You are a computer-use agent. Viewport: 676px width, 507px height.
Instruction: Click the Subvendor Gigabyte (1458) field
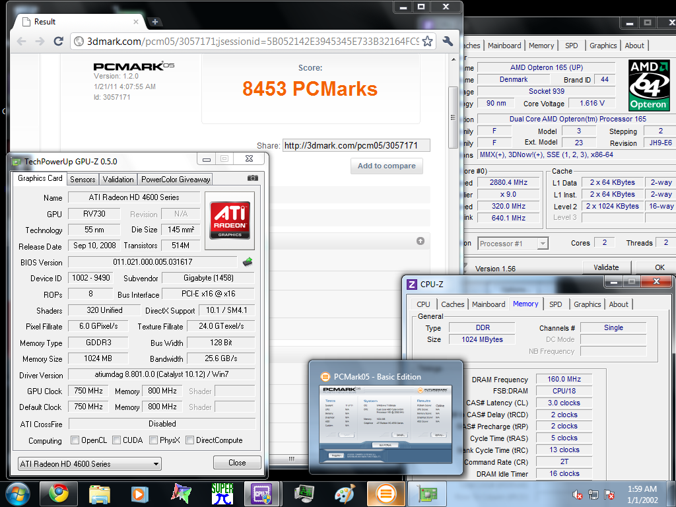click(209, 278)
